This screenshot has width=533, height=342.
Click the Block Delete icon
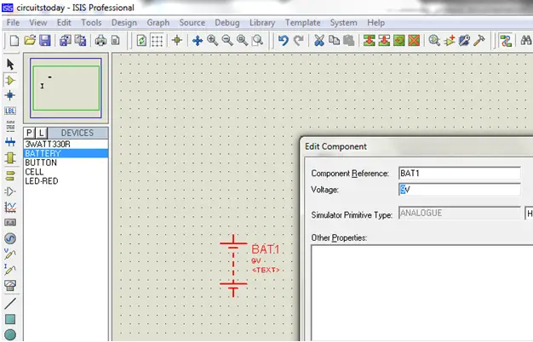click(x=414, y=41)
